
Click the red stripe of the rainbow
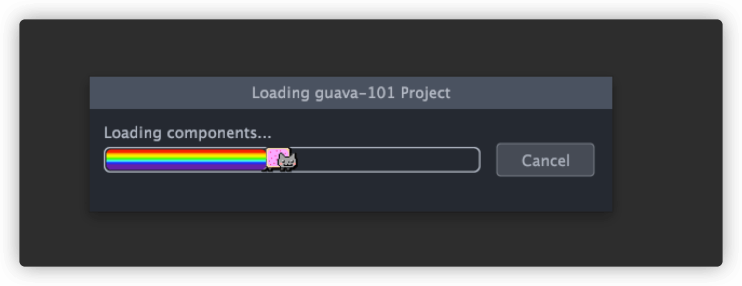coord(185,151)
